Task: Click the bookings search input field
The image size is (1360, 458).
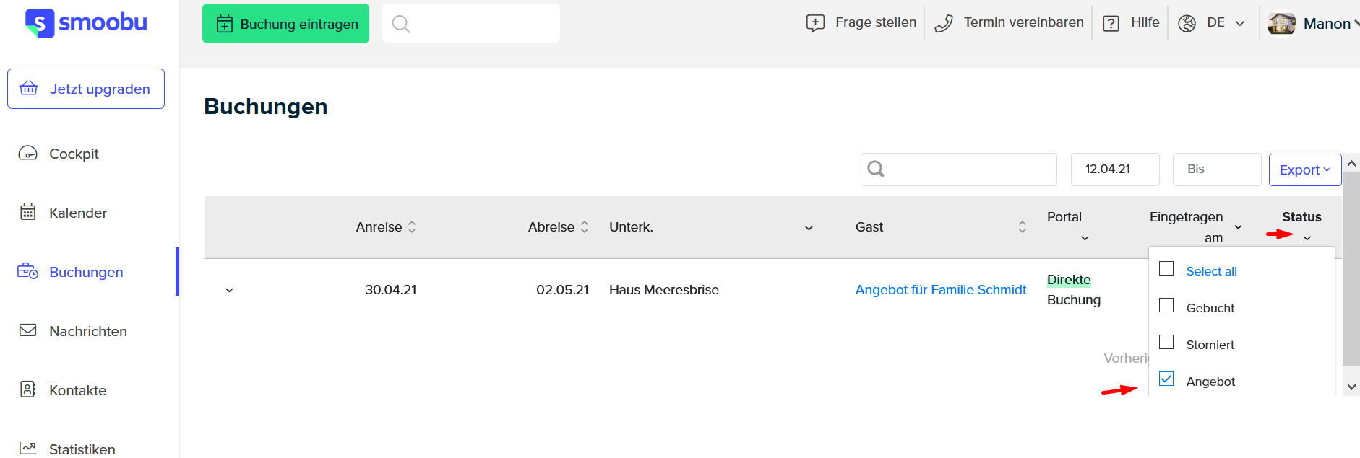Action: [959, 169]
